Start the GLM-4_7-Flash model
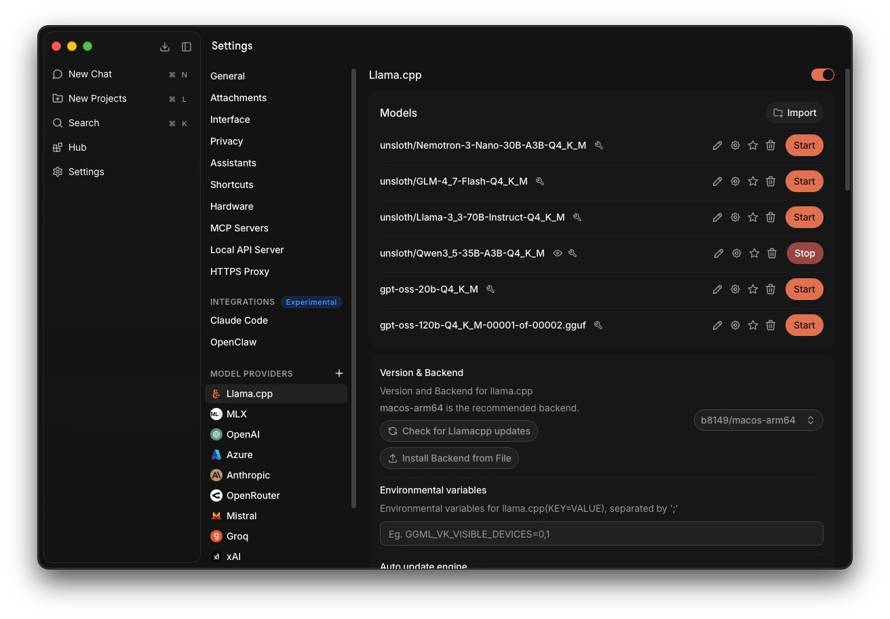The height and width of the screenshot is (619, 890). click(x=804, y=181)
